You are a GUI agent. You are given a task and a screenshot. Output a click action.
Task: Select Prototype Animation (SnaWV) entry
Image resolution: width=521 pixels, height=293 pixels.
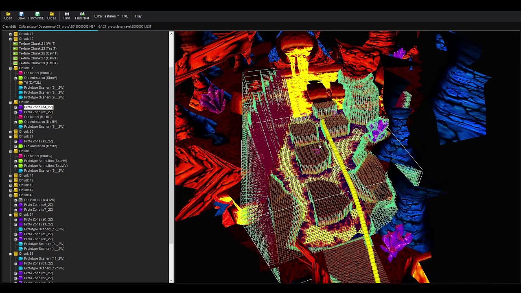tap(46, 166)
